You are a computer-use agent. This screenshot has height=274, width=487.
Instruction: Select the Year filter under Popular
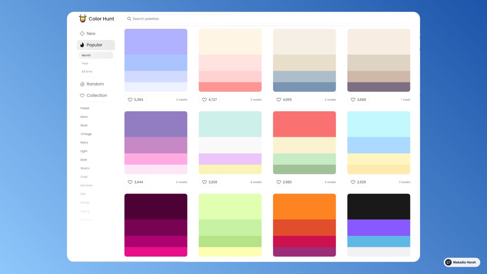85,63
